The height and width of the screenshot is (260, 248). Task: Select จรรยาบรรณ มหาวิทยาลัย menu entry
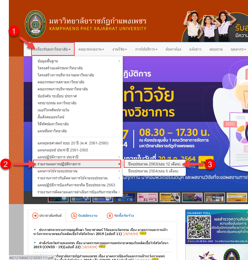78,103
